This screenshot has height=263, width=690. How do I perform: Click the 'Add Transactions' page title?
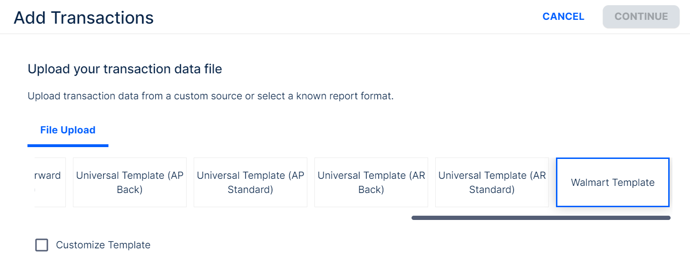[x=84, y=18]
